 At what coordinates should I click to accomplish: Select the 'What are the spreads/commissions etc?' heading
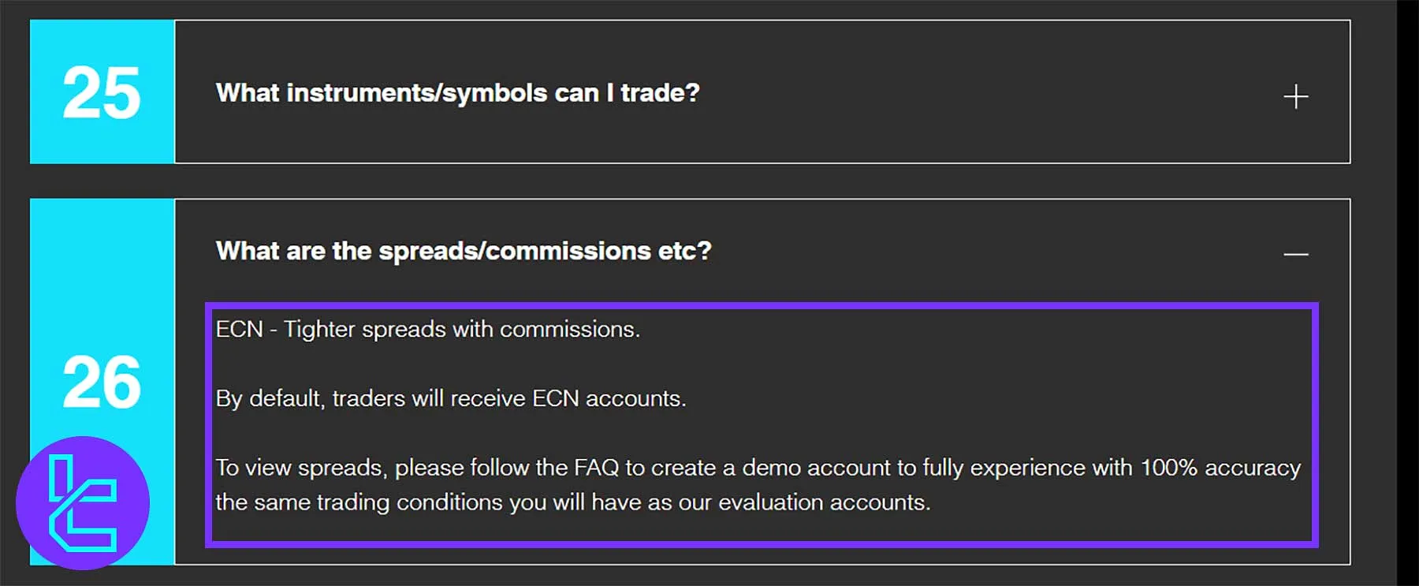464,251
